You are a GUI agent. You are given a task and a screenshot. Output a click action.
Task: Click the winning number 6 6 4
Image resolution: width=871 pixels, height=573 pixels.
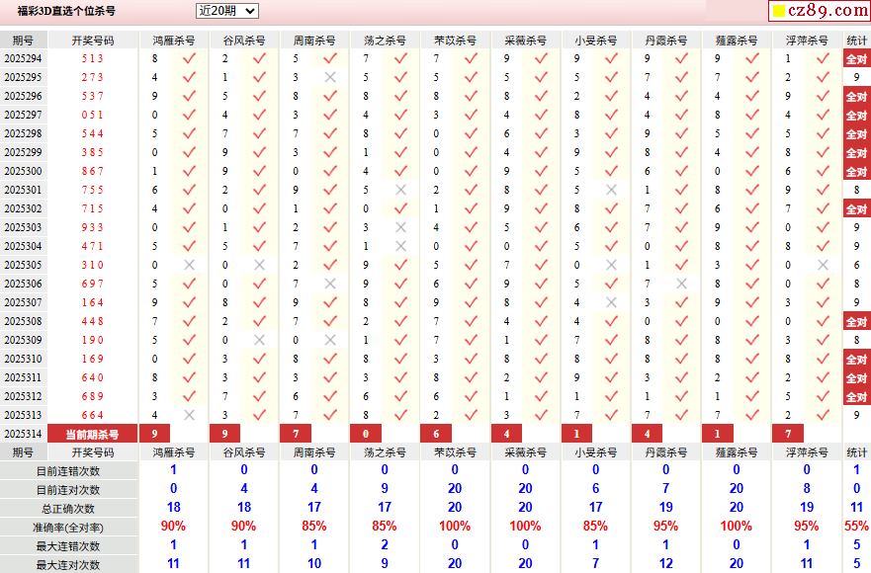92,415
